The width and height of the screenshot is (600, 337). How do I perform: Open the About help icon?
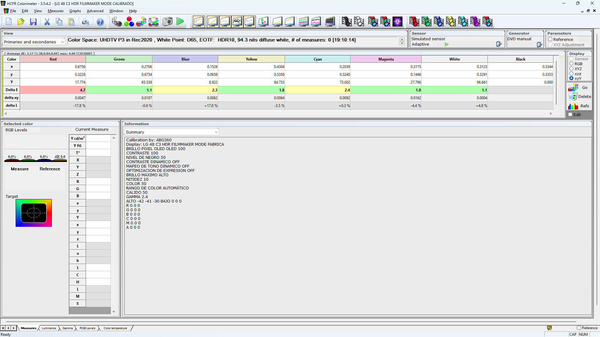pos(100,22)
